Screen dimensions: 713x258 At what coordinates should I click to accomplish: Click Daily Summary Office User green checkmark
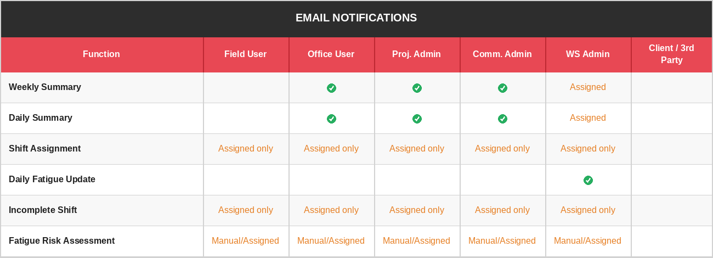pyautogui.click(x=331, y=119)
